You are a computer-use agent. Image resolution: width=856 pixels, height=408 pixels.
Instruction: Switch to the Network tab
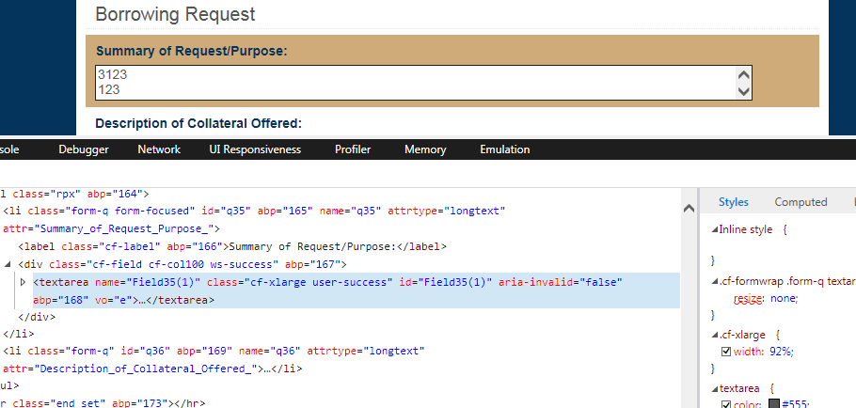click(159, 149)
